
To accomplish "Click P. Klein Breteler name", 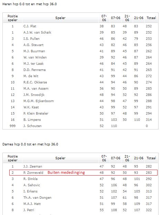I will pos(36,114).
